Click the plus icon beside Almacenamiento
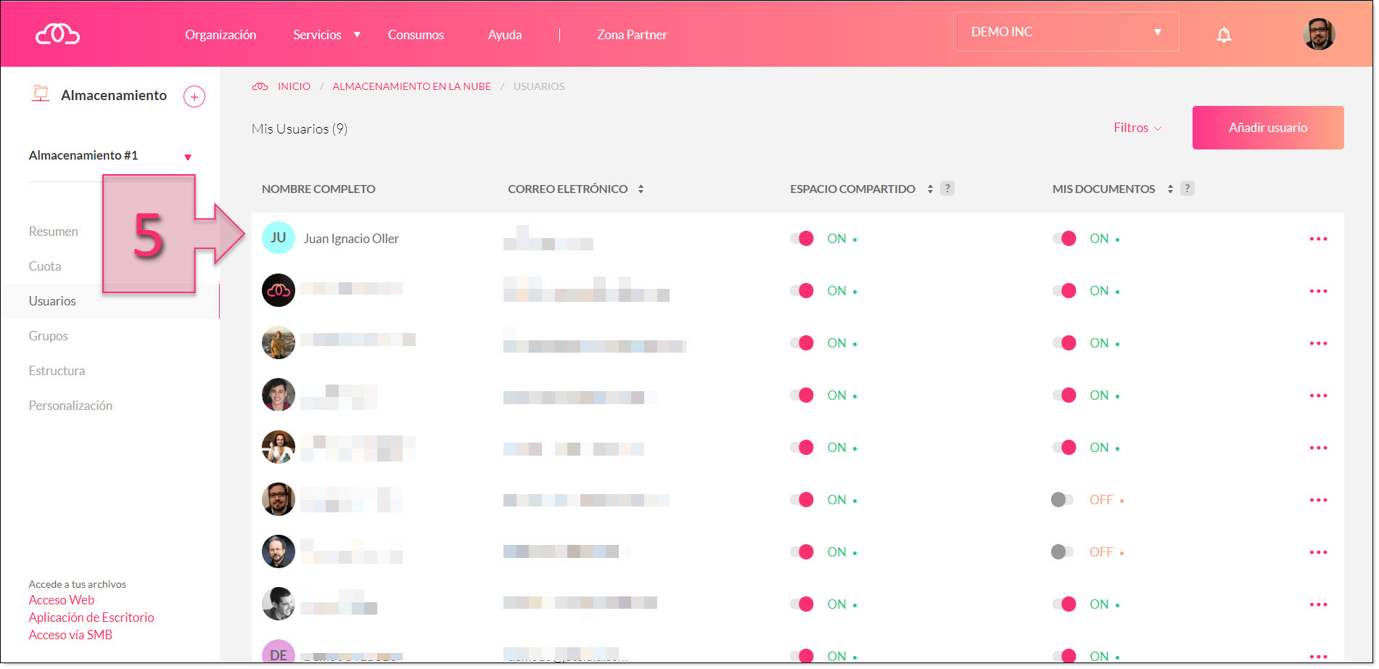Viewport: 1379px width, 669px height. [194, 97]
